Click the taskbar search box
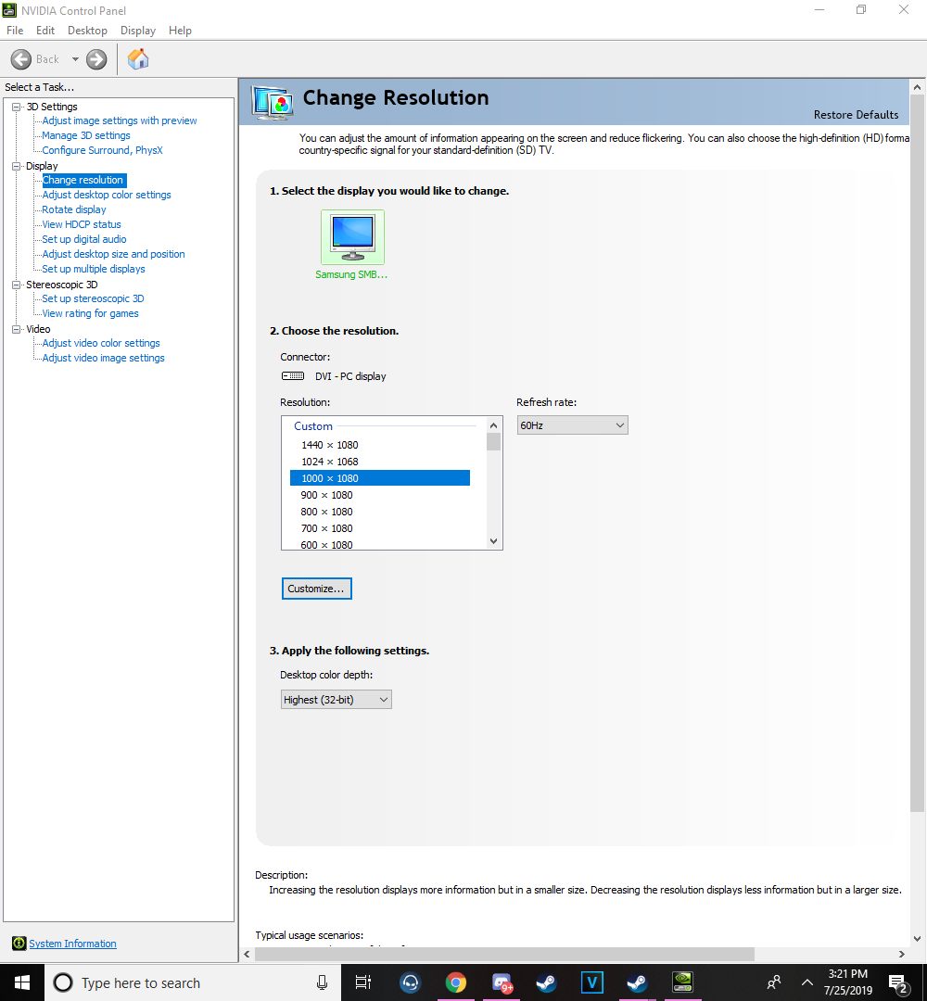Screen dimensions: 927x1001 (193, 982)
